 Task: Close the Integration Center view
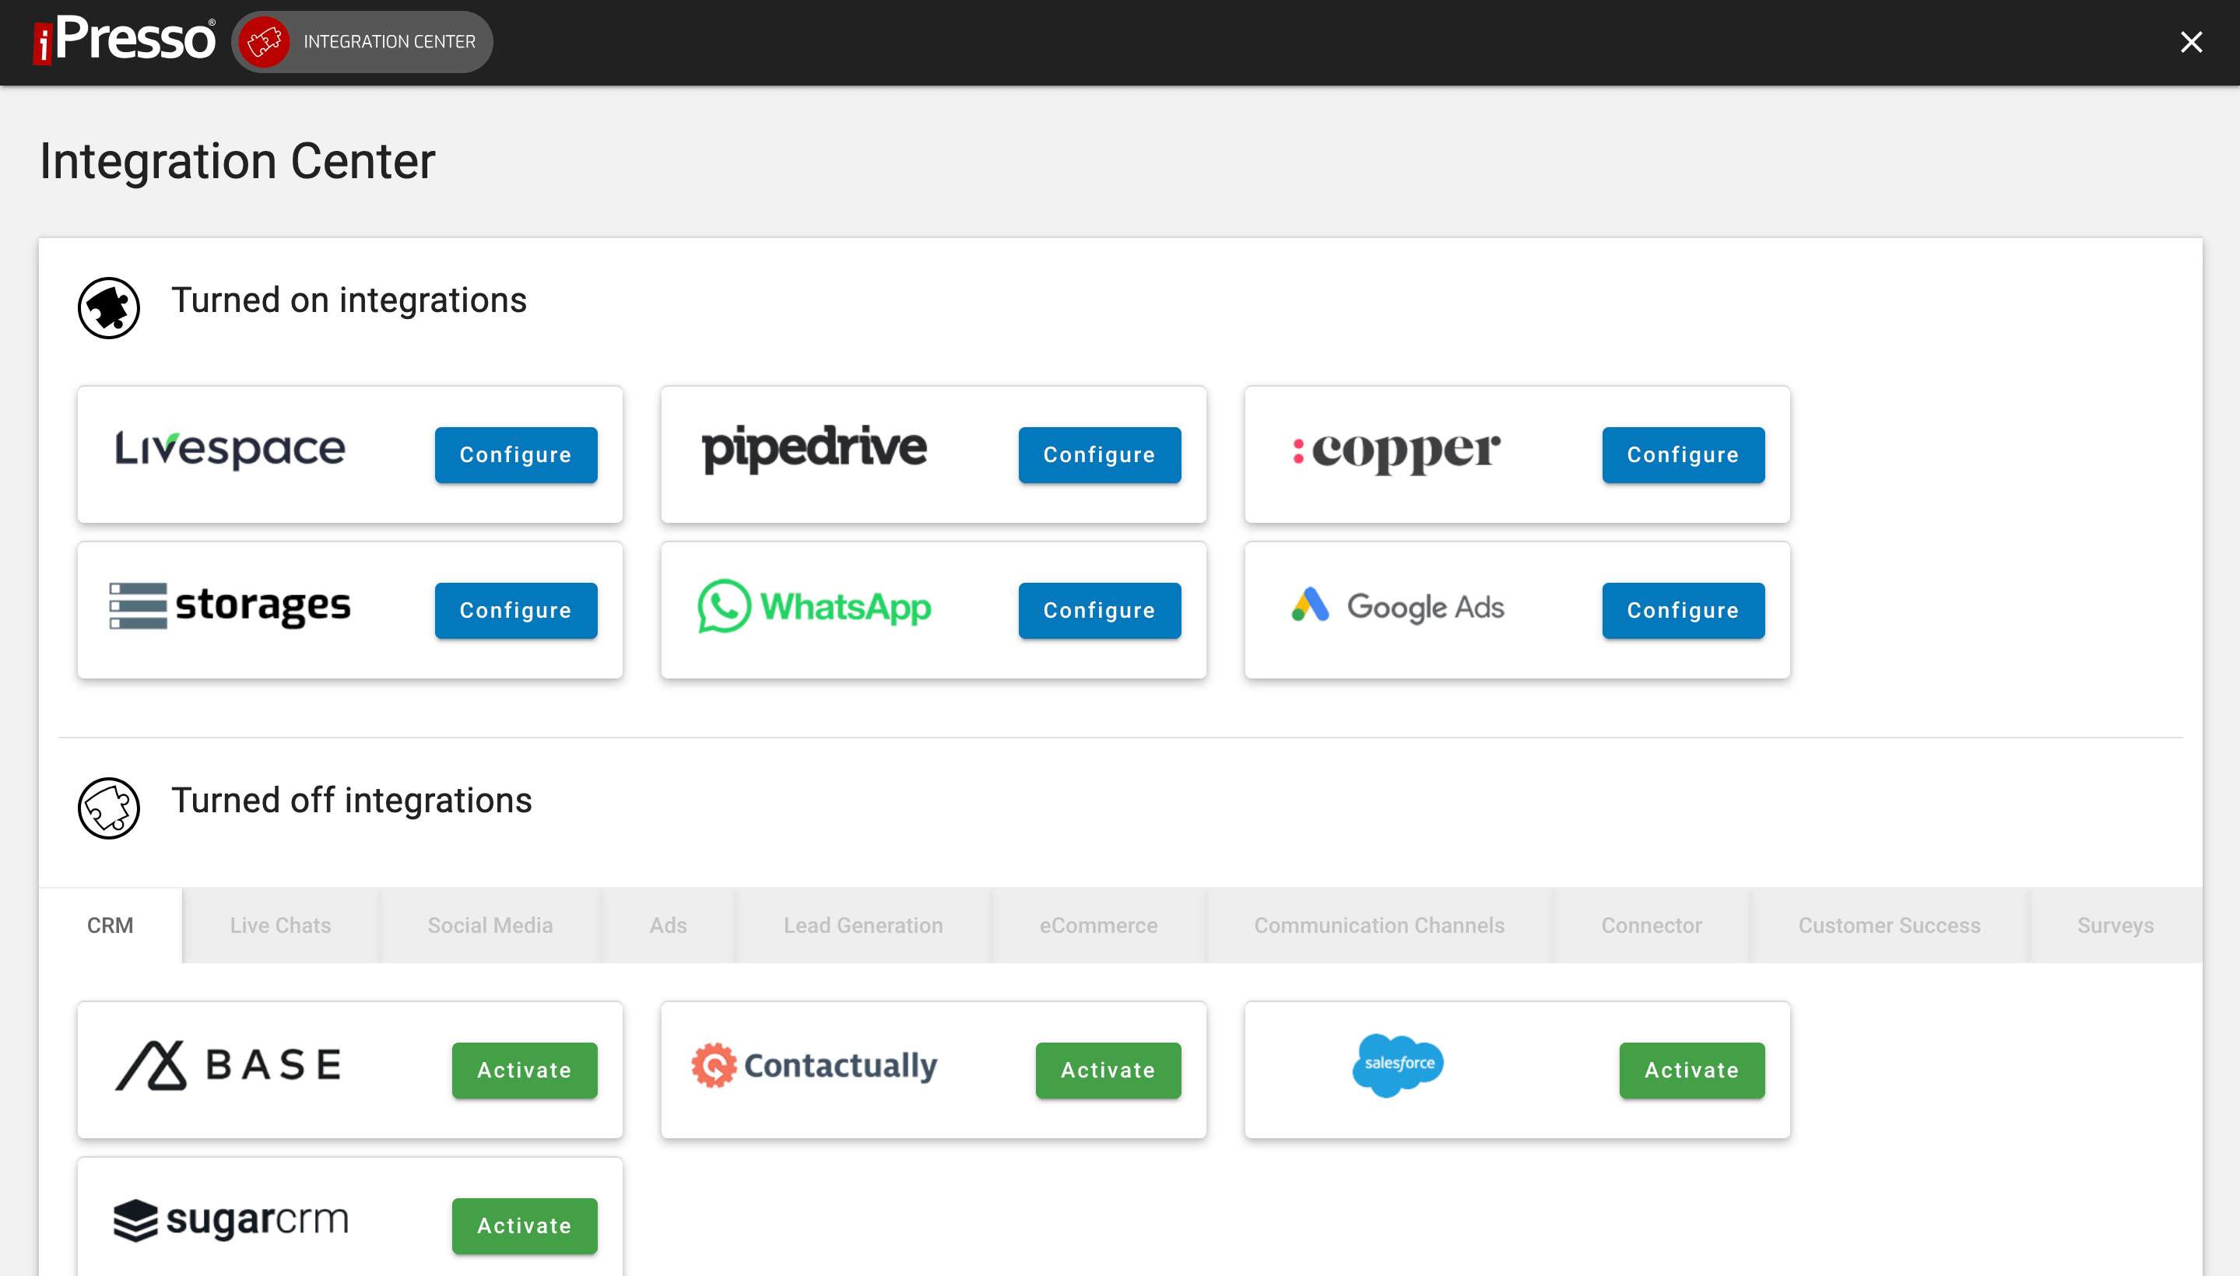coord(2191,41)
